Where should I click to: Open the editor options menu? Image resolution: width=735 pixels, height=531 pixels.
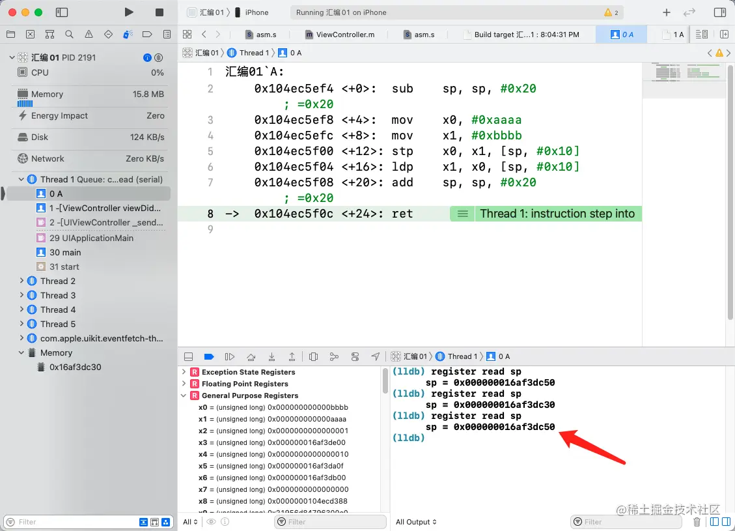pos(702,35)
